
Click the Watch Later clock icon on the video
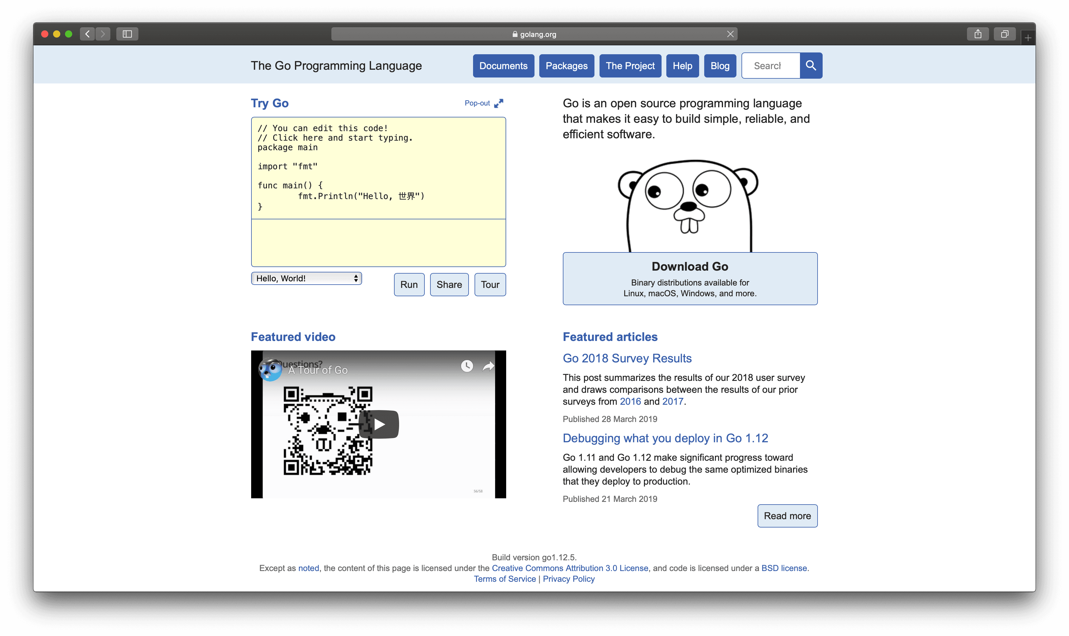pos(467,366)
